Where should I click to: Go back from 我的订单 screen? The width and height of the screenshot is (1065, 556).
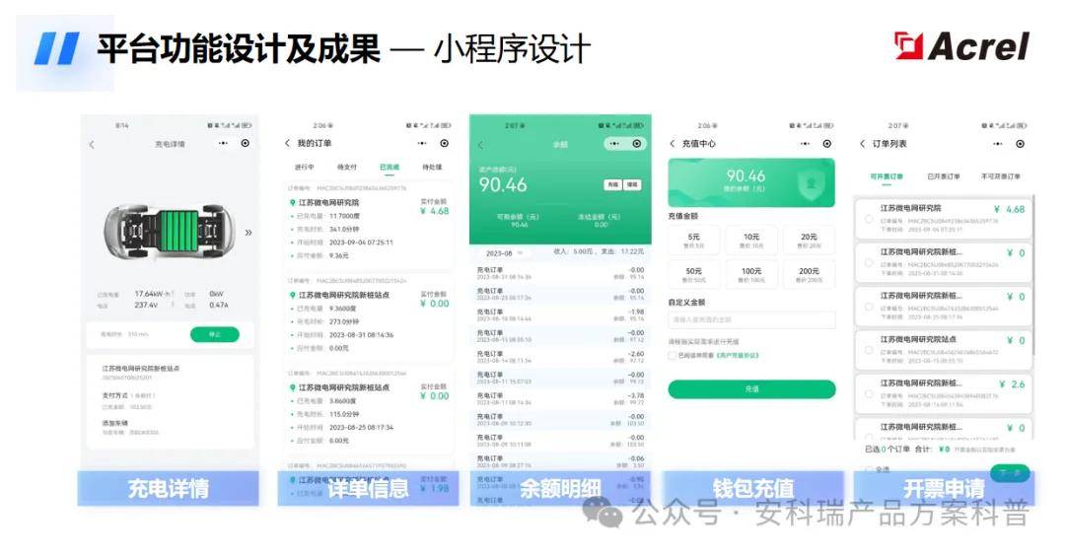[x=287, y=143]
